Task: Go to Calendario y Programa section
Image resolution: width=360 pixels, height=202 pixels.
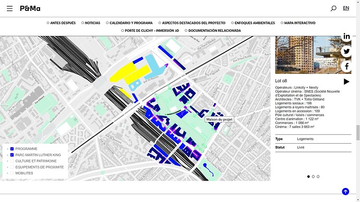Action: point(129,23)
